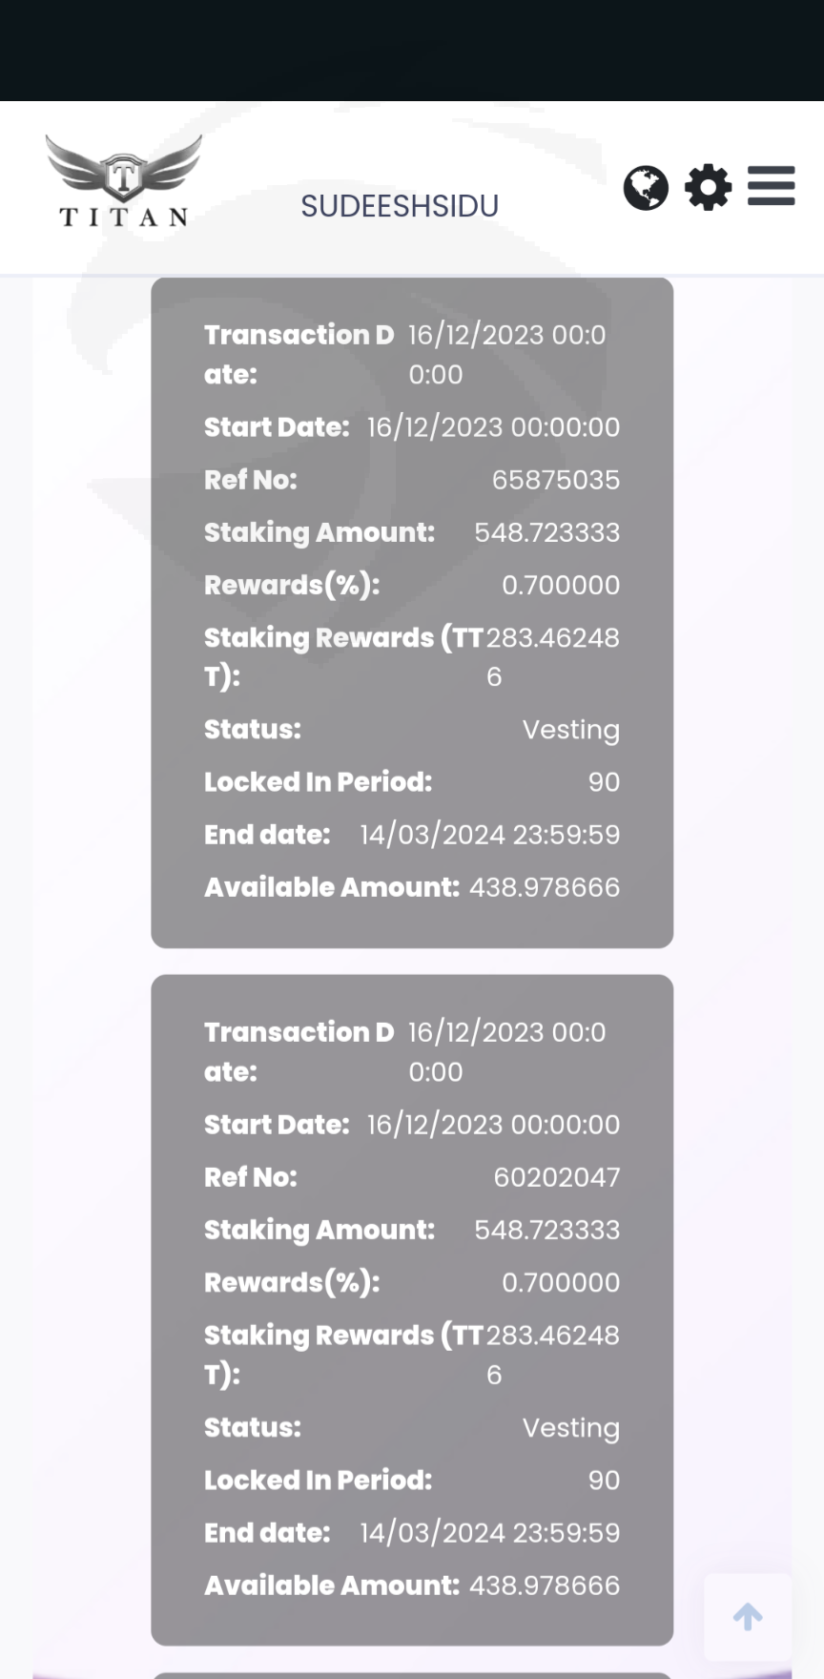This screenshot has width=824, height=1679.
Task: Select Ref No value 60202047
Action: [x=556, y=1177]
